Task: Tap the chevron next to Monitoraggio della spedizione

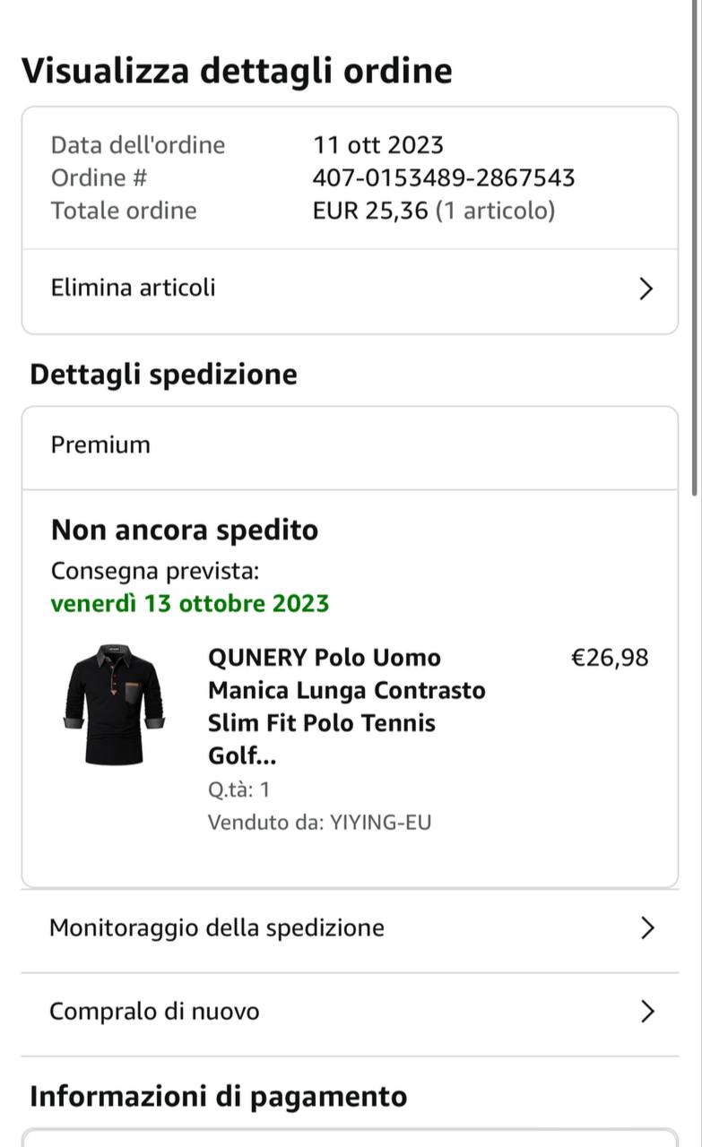Action: (x=647, y=928)
